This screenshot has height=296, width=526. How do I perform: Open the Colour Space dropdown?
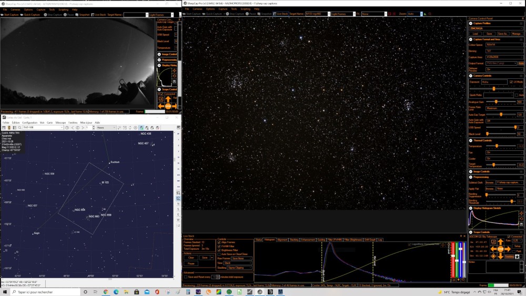[504, 45]
